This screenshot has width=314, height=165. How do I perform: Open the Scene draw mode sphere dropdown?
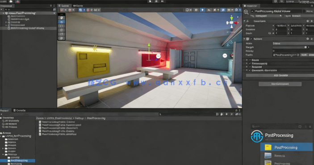point(188,10)
